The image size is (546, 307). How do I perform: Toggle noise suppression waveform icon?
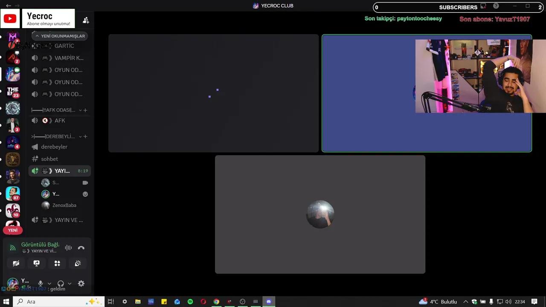pos(68,248)
